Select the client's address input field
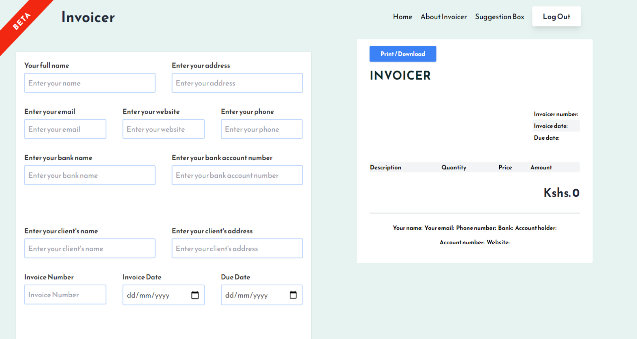This screenshot has width=637, height=339. point(237,248)
